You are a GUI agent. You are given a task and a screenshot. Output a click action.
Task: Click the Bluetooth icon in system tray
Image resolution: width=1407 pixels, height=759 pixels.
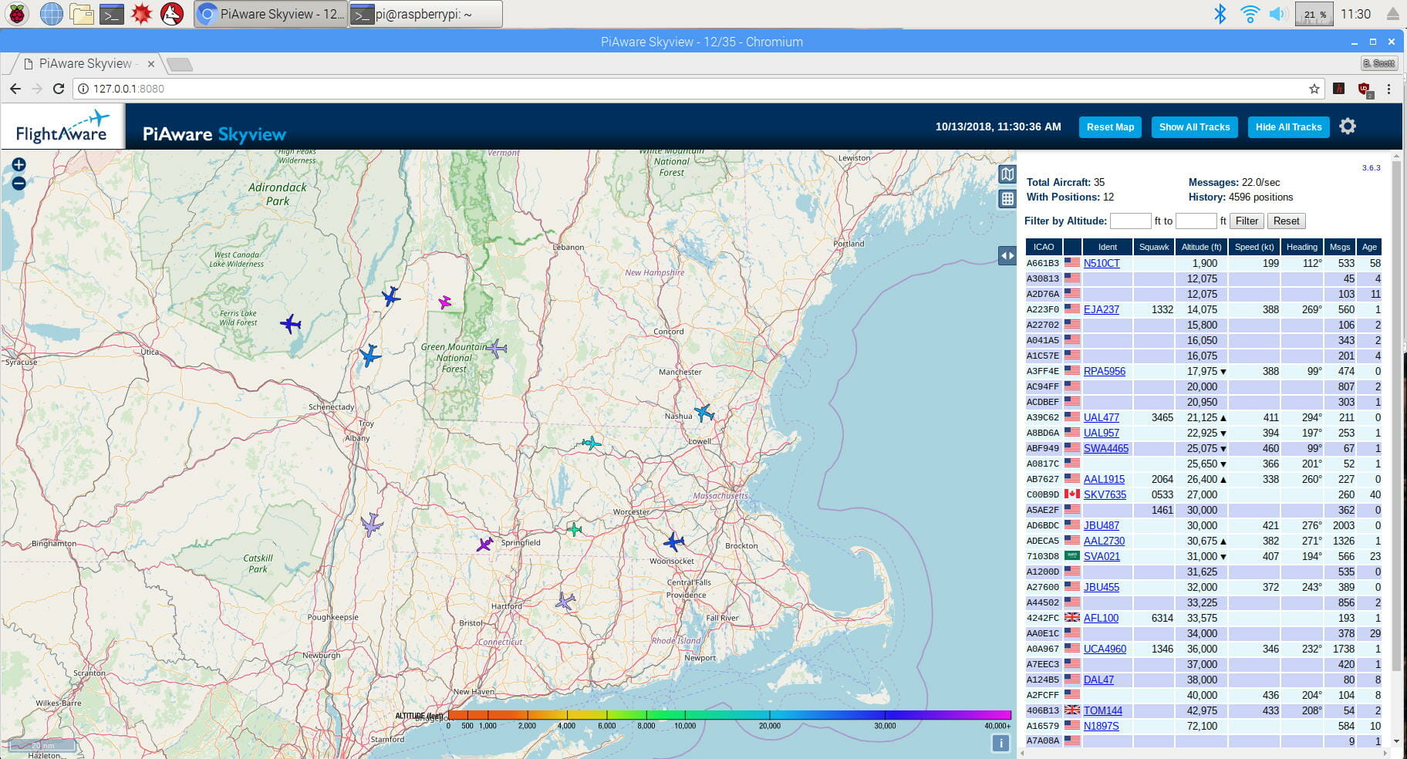(x=1220, y=13)
